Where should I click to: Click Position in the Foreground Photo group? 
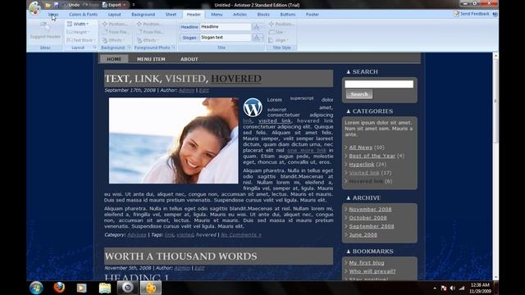click(149, 24)
